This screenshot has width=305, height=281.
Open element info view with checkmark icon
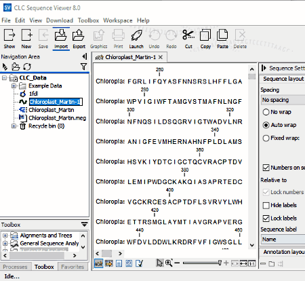[x=139, y=263]
